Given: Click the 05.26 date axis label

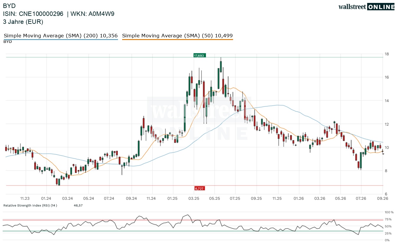Looking at the screenshot, I should pyautogui.click(x=341, y=199).
